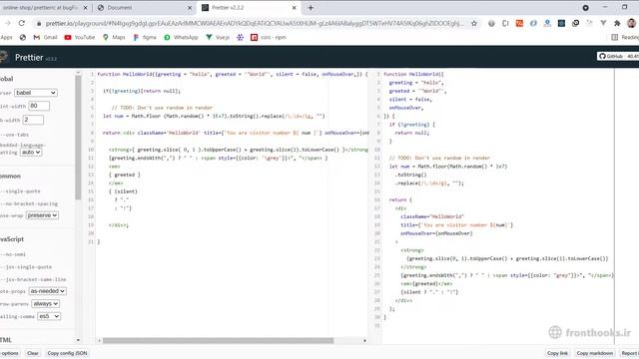Image resolution: width=639 pixels, height=359 pixels.
Task: Click the hide options button at bottom left
Action: (10, 353)
